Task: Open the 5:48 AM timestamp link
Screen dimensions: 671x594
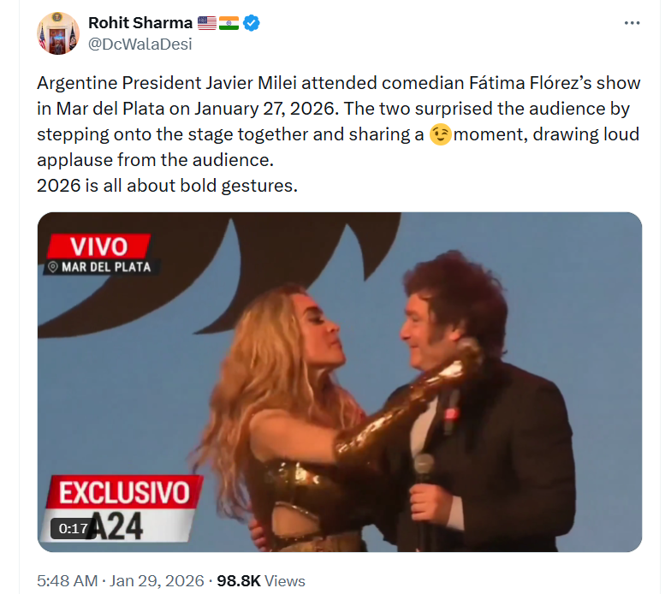Action: click(x=69, y=580)
